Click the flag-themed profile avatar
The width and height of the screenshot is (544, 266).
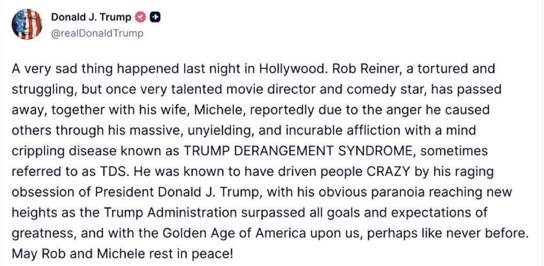click(26, 25)
